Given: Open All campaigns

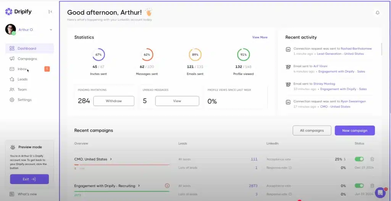Looking at the screenshot, I should click(x=312, y=130).
